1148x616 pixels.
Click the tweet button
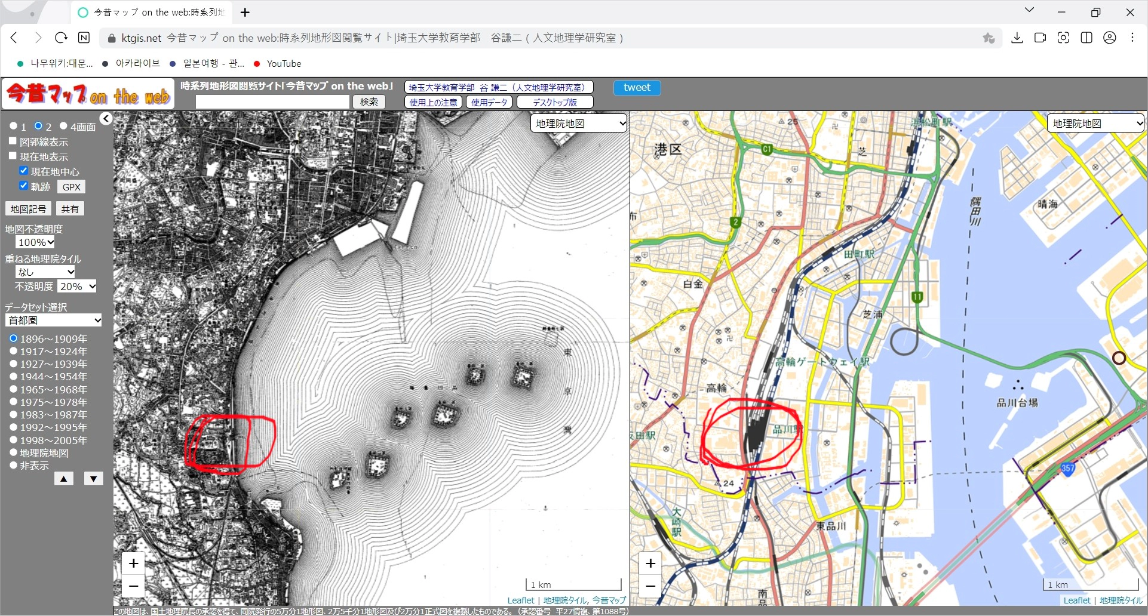click(637, 88)
